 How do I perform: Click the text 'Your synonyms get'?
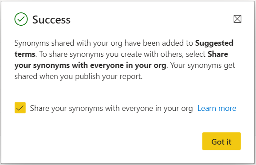click(x=203, y=66)
